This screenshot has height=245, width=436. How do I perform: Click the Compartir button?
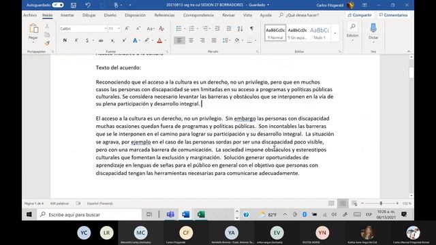click(x=360, y=15)
